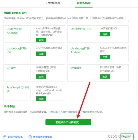Click the Git插件 title
Viewport: 138px width, 140px height.
11,68
